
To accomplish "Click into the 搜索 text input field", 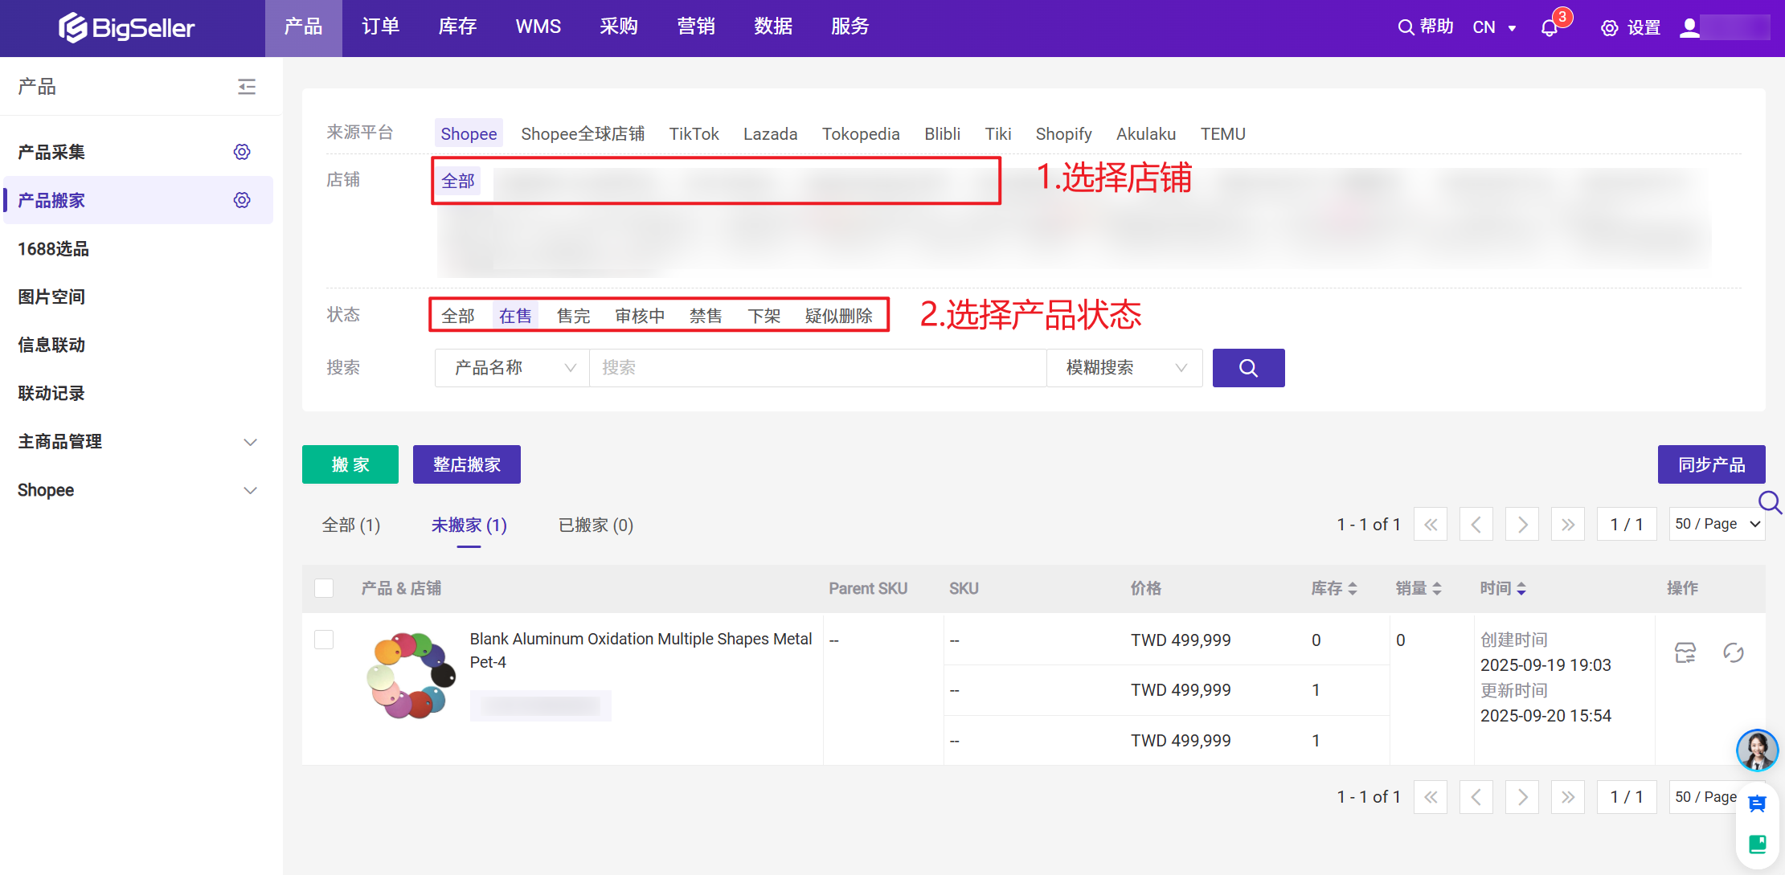I will pyautogui.click(x=816, y=368).
